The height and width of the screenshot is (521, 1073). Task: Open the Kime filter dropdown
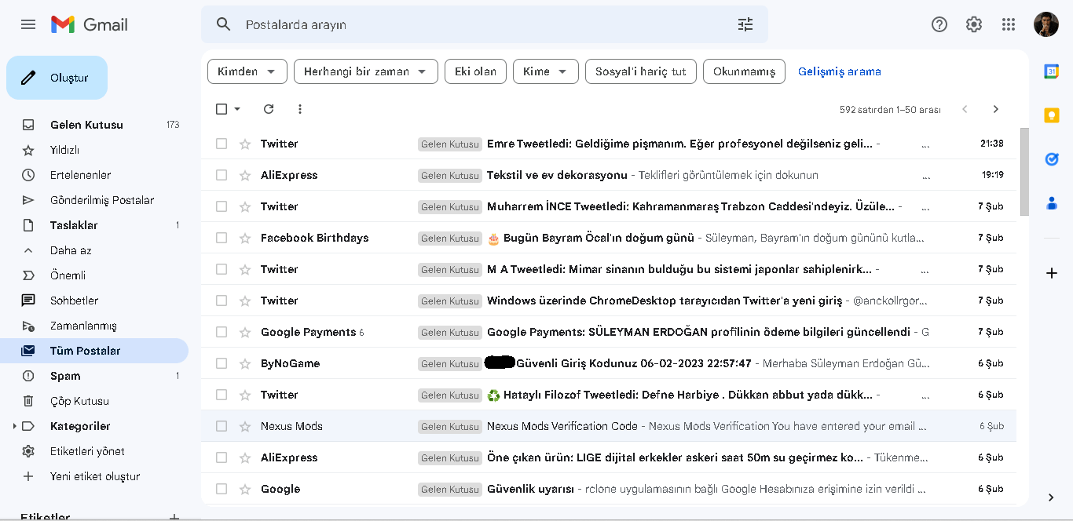[x=546, y=71]
